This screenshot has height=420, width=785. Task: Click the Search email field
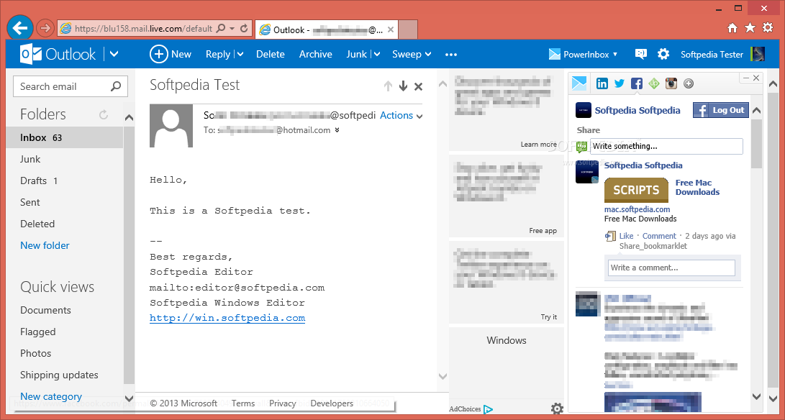71,86
